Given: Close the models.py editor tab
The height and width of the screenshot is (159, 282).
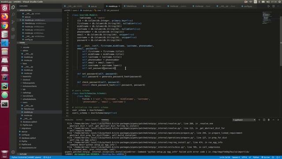Looking at the screenshot, I should pos(119,6).
